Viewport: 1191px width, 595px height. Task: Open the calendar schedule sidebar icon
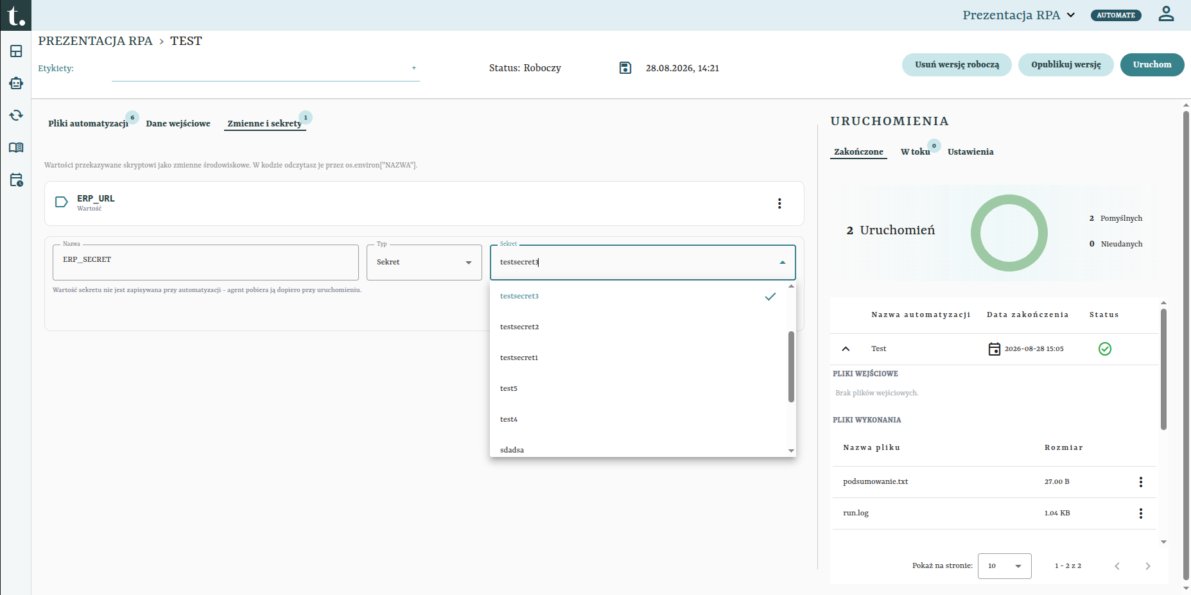click(x=16, y=180)
